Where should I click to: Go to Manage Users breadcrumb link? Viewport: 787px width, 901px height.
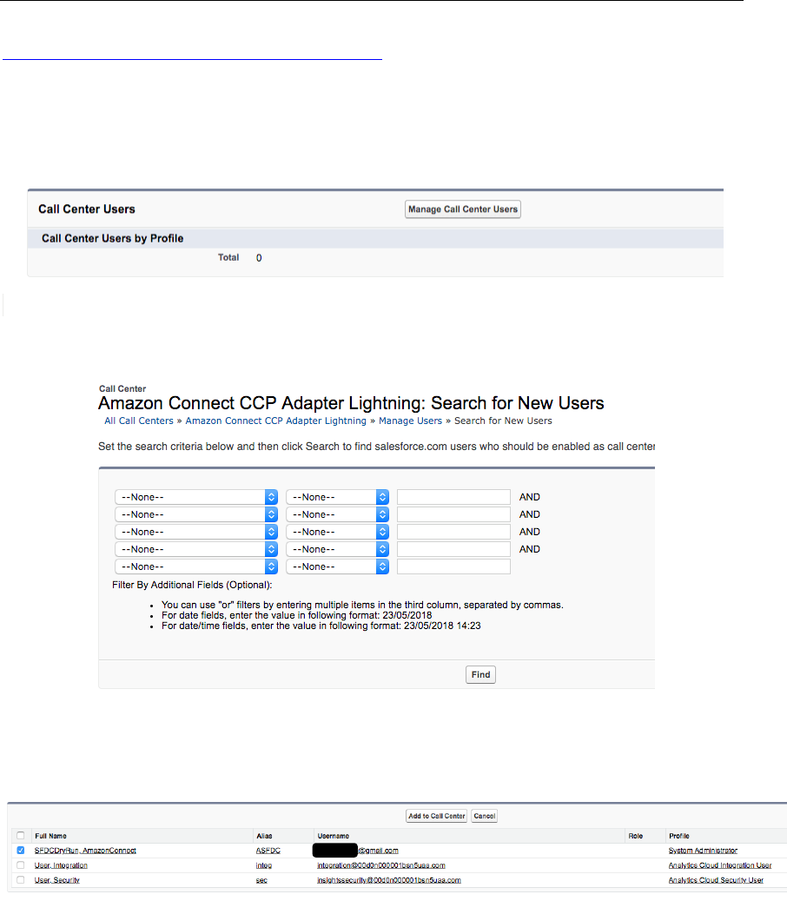point(410,421)
